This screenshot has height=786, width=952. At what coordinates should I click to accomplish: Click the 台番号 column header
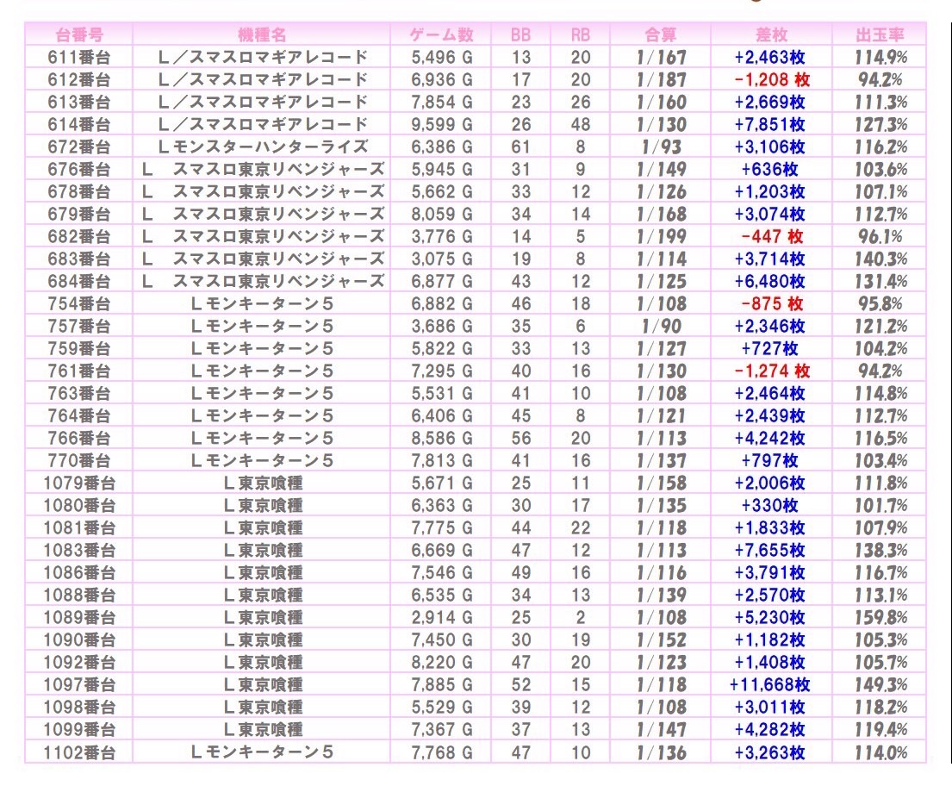(79, 35)
